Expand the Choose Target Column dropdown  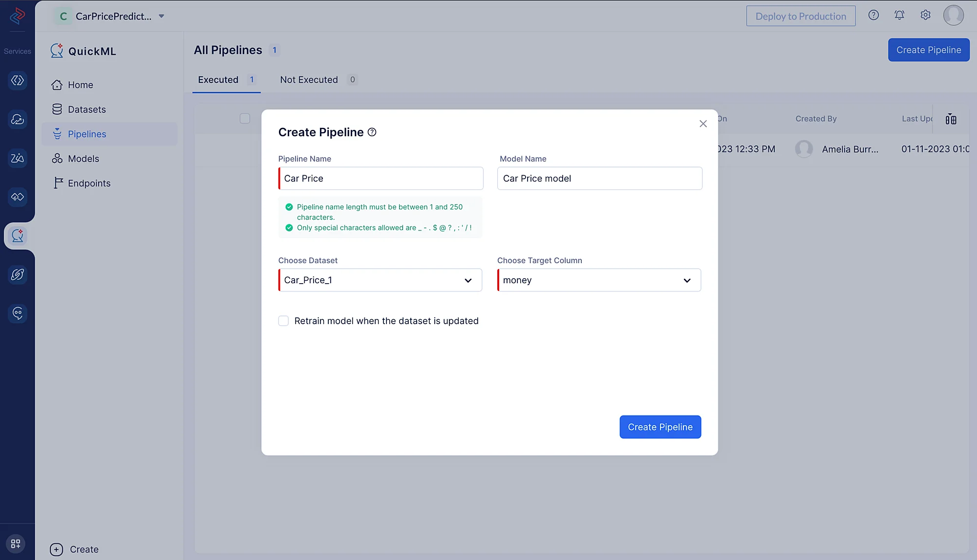(x=599, y=280)
